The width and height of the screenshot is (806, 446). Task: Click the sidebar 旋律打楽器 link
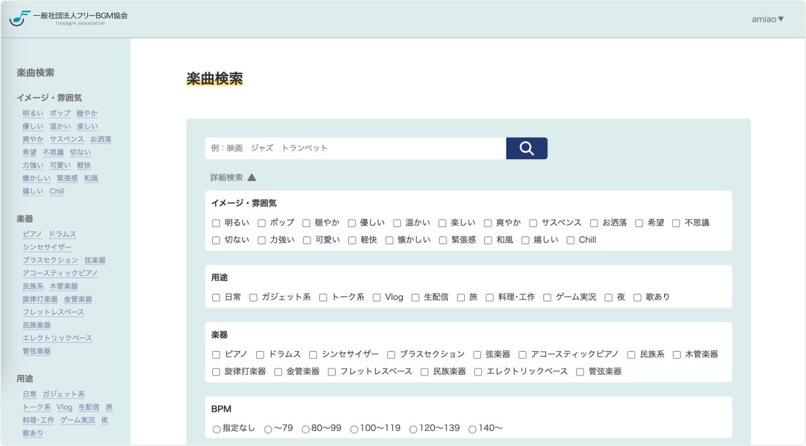coord(40,299)
